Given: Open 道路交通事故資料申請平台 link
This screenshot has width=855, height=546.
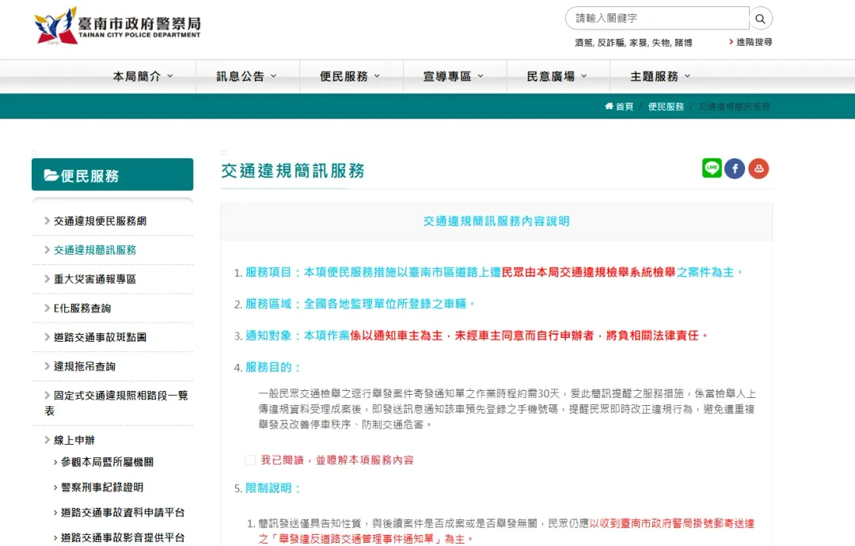Looking at the screenshot, I should point(123,512).
